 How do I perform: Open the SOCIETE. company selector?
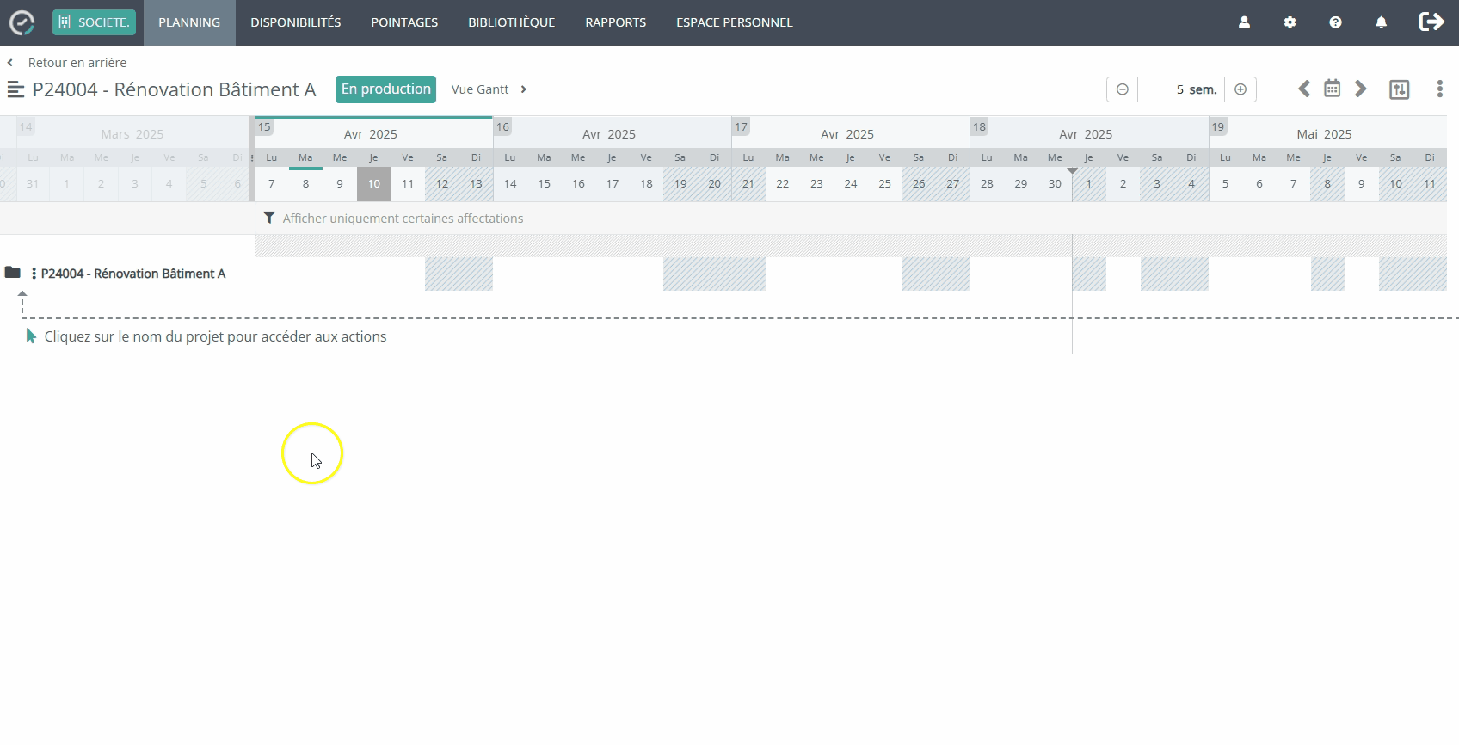(x=94, y=22)
